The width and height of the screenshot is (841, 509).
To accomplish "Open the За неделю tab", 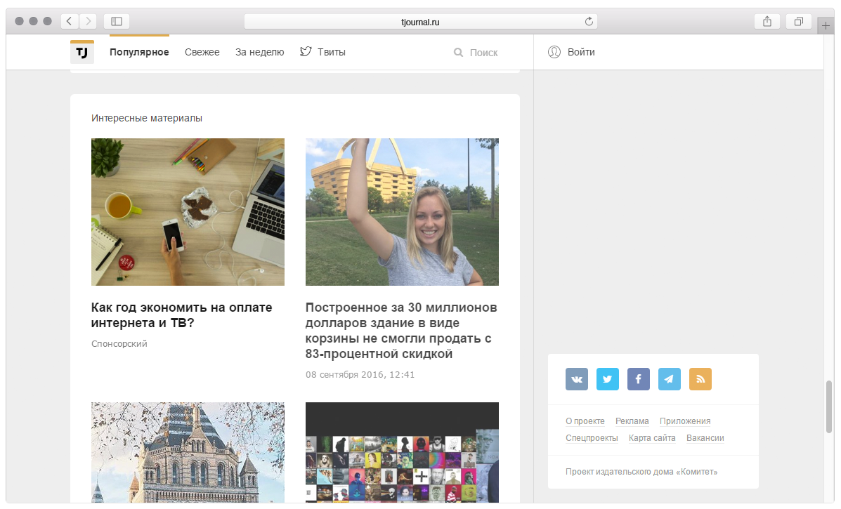I will [x=260, y=52].
